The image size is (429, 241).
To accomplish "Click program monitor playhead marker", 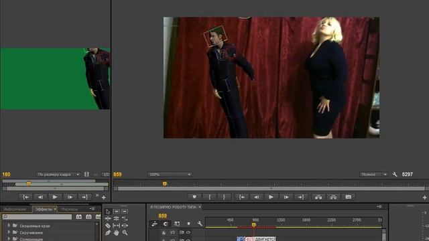I will tap(165, 184).
